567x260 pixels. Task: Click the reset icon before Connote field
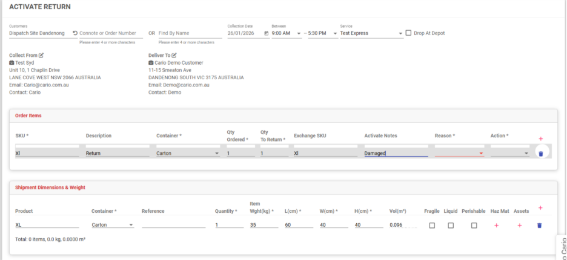click(75, 33)
